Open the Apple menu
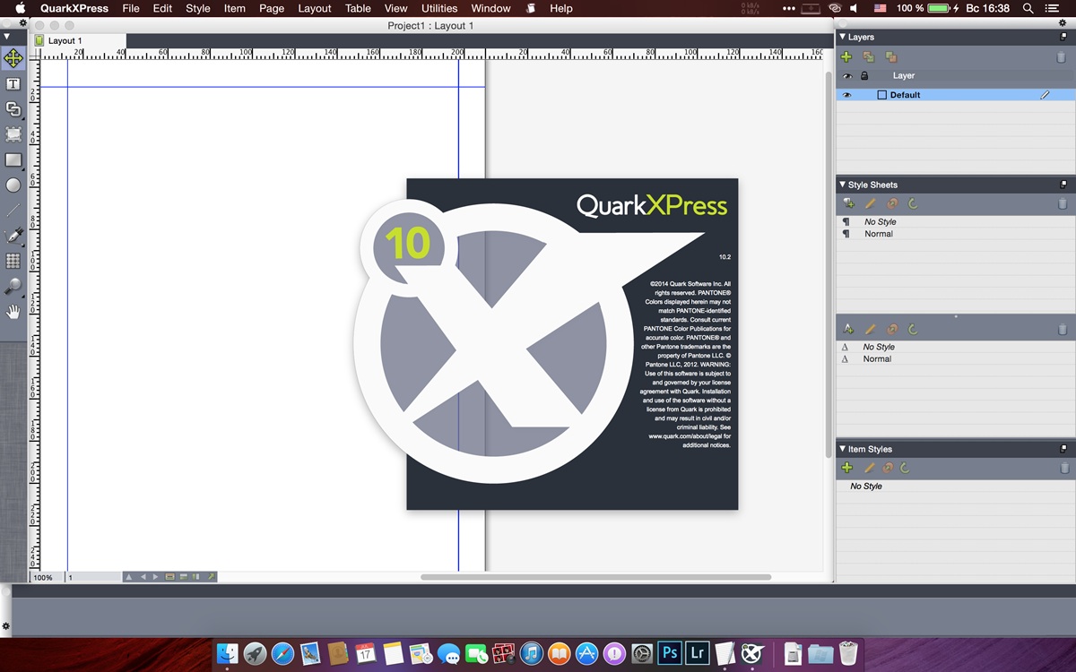This screenshot has width=1076, height=672. pos(20,8)
